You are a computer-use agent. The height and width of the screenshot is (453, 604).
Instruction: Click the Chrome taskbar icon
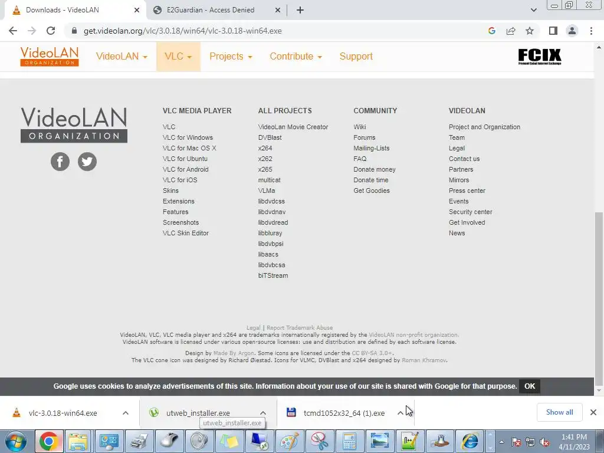(48, 441)
